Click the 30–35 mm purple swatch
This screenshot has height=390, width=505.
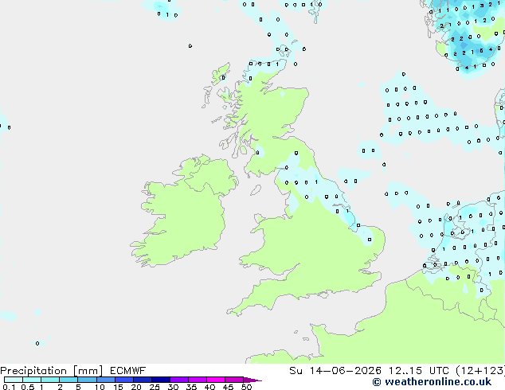point(178,380)
